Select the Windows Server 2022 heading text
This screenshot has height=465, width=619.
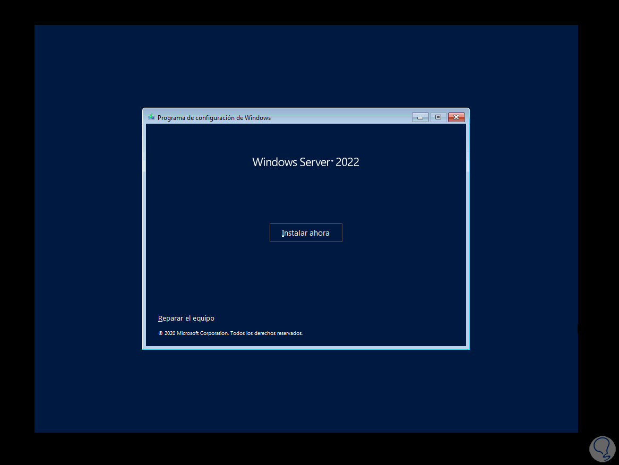(x=306, y=162)
